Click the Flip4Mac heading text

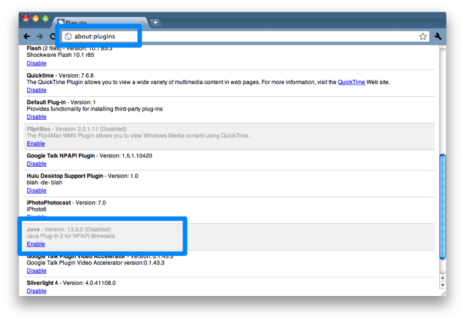(x=39, y=129)
